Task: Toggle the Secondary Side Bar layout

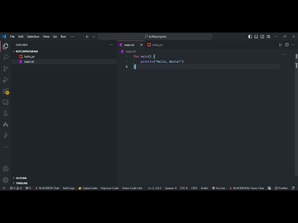Action: pos(262,36)
